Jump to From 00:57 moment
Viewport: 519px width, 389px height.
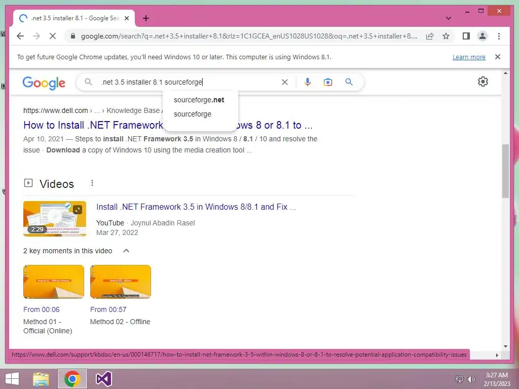point(108,309)
